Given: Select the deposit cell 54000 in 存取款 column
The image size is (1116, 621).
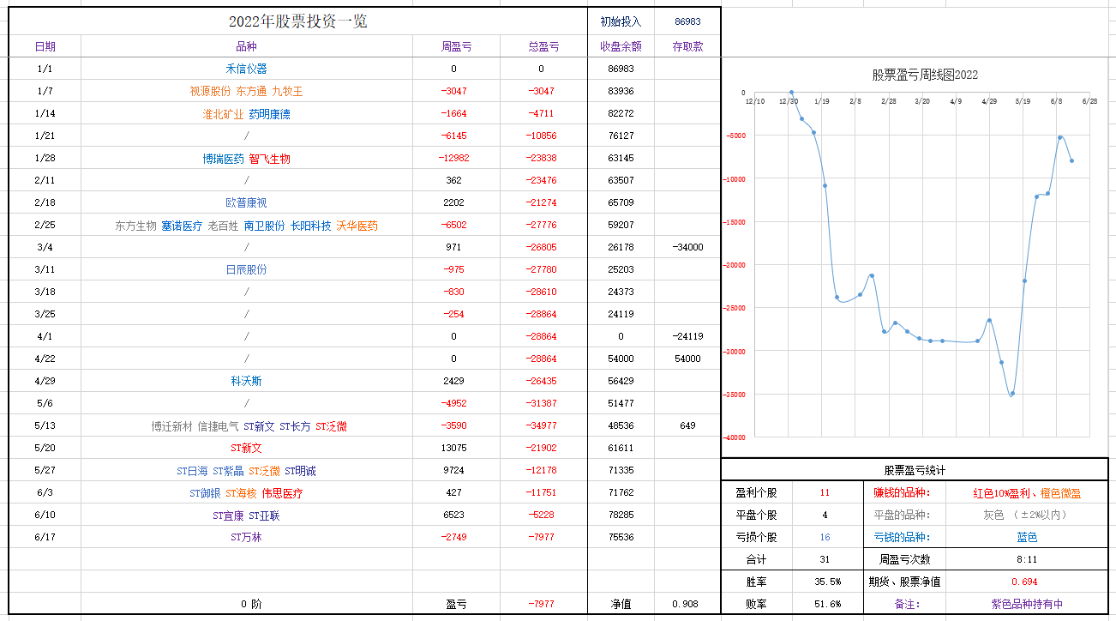Looking at the screenshot, I should 687,359.
